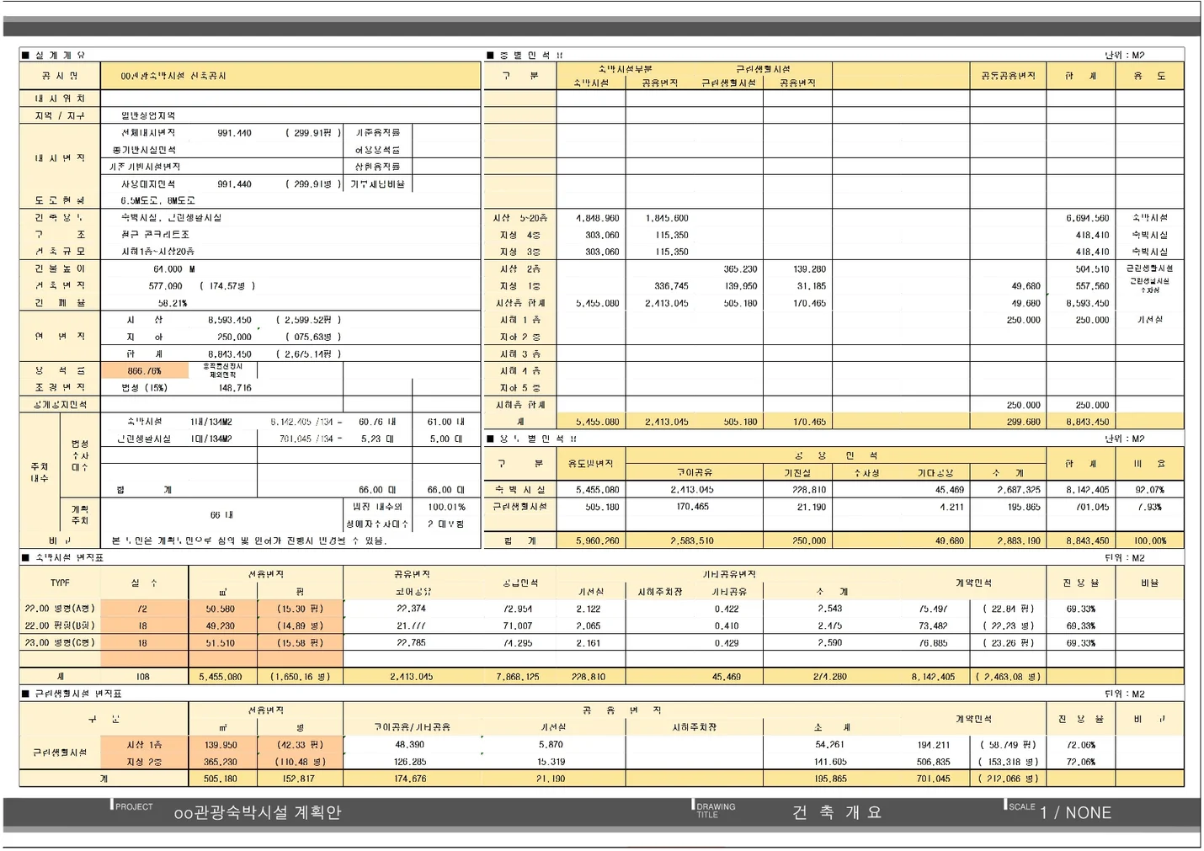
Task: Click the retail contract area 506.835
Action: (933, 762)
